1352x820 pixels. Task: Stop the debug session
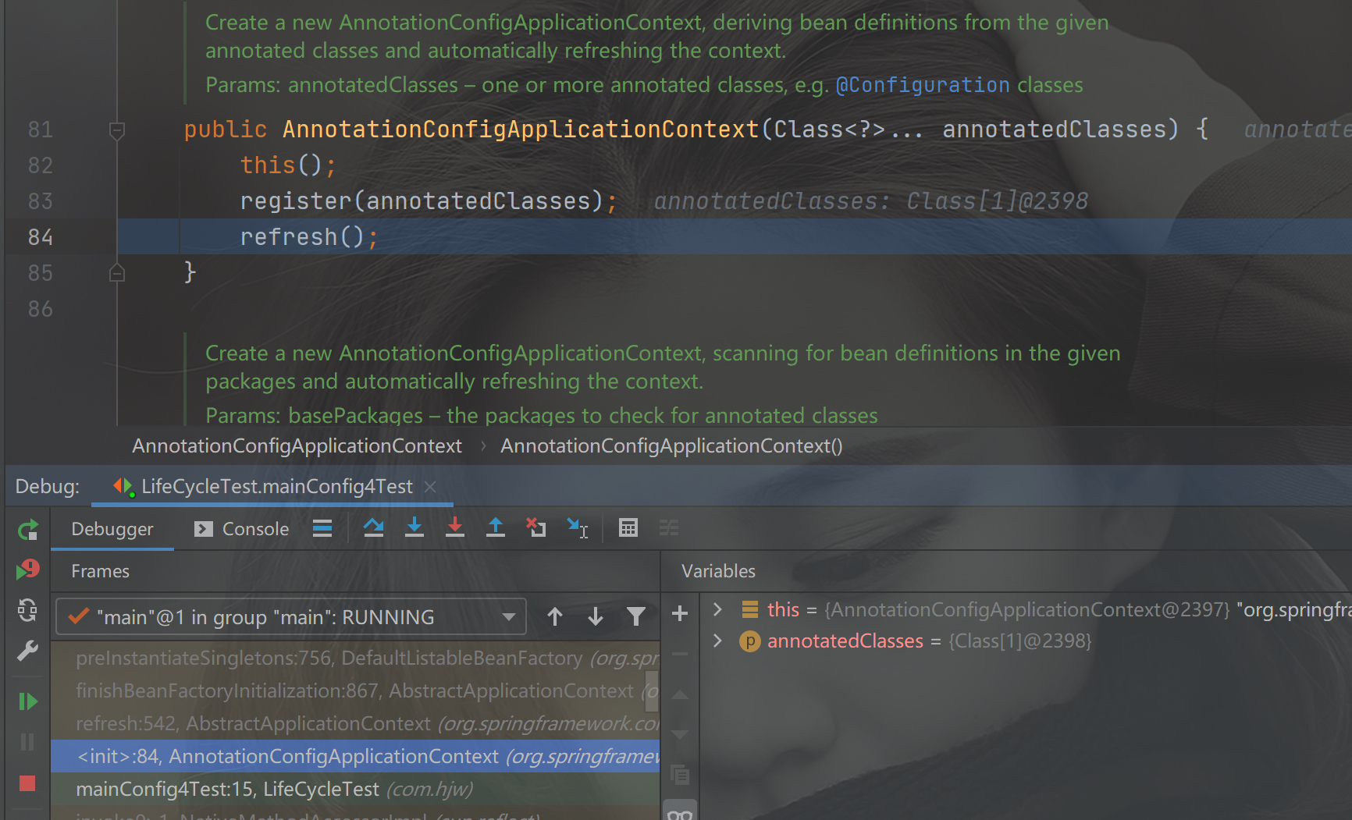(27, 783)
